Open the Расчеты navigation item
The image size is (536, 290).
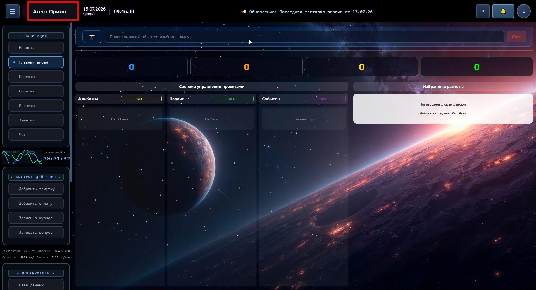point(36,106)
